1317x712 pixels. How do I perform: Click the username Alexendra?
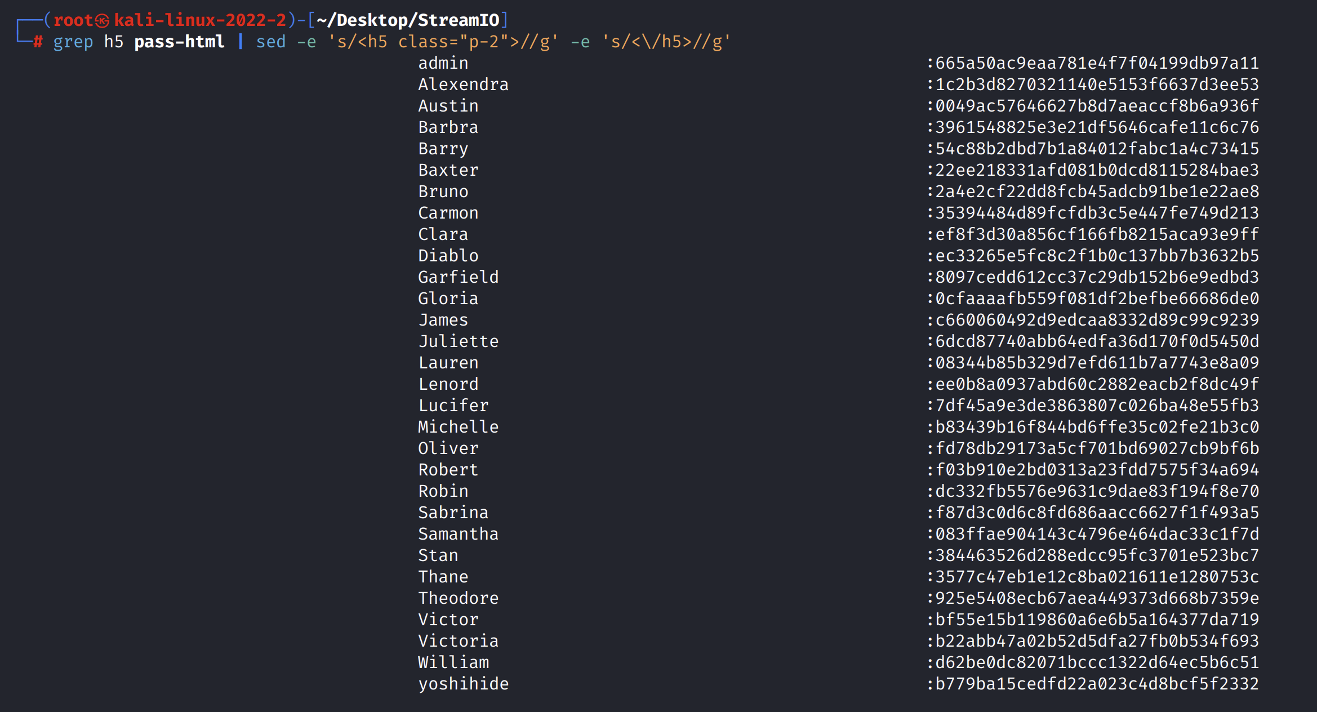pos(463,84)
